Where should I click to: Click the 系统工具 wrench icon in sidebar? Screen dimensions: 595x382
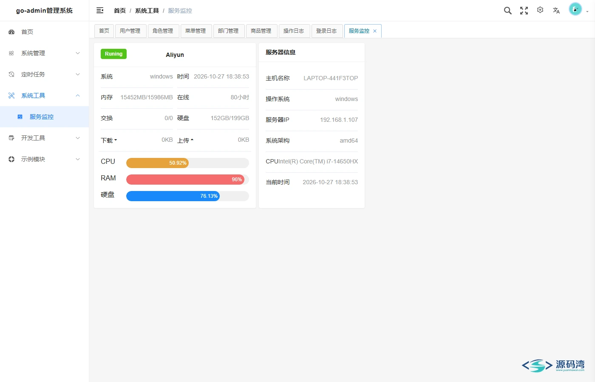coord(11,95)
